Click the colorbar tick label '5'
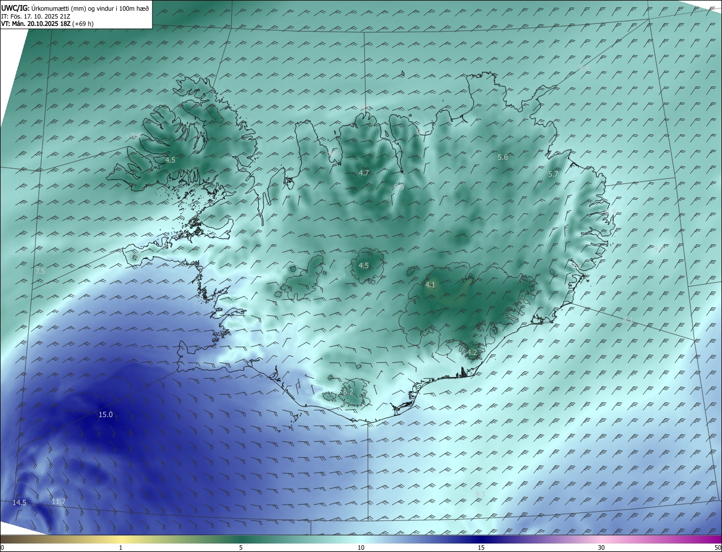 coord(241,547)
